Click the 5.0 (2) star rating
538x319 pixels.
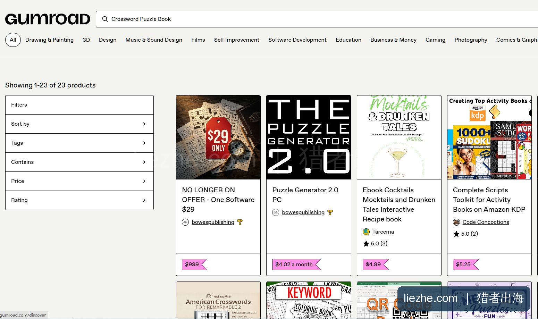(465, 234)
